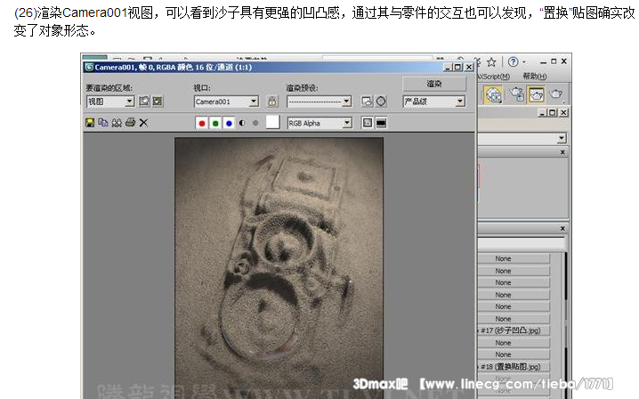Click the Print Image icon

(131, 122)
